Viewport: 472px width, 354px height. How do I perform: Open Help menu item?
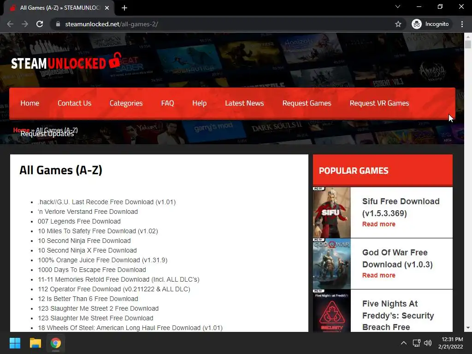click(x=199, y=103)
